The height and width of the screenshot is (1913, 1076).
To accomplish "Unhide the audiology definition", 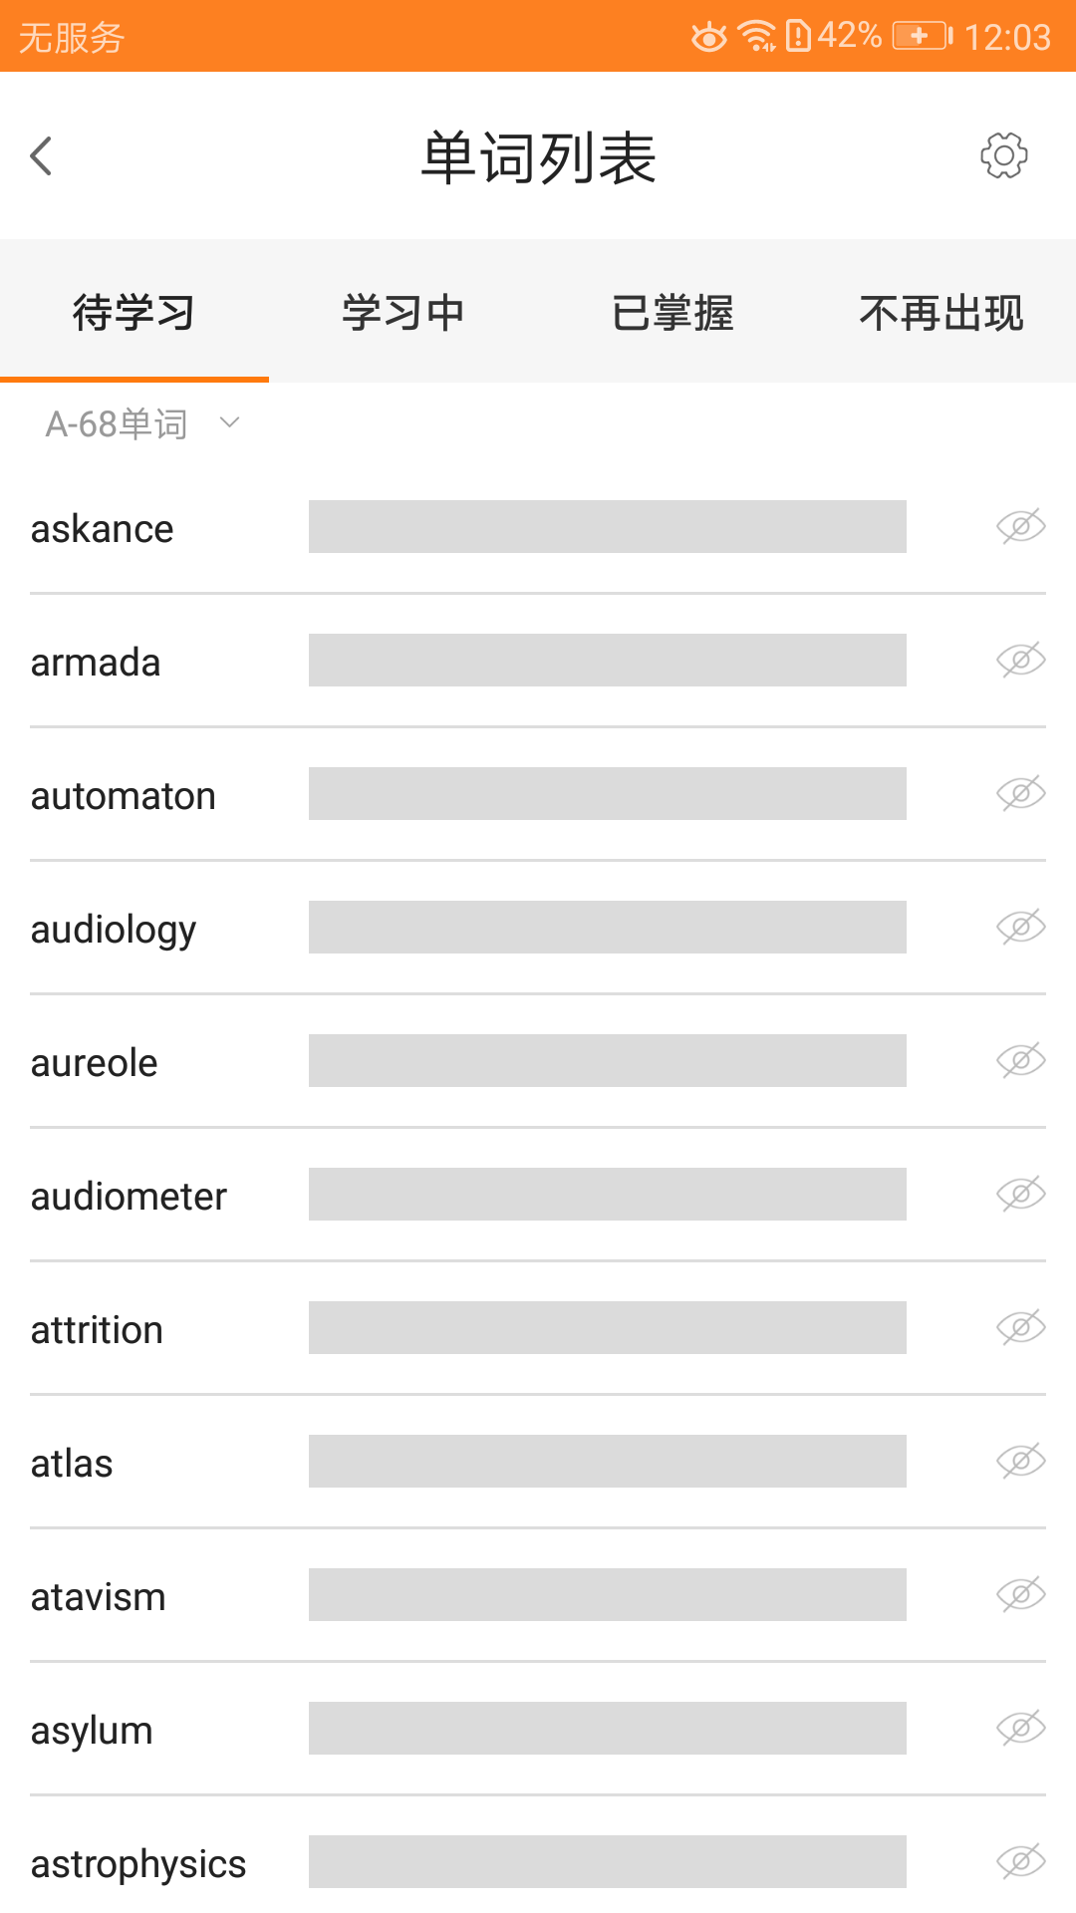I will pos(1020,928).
